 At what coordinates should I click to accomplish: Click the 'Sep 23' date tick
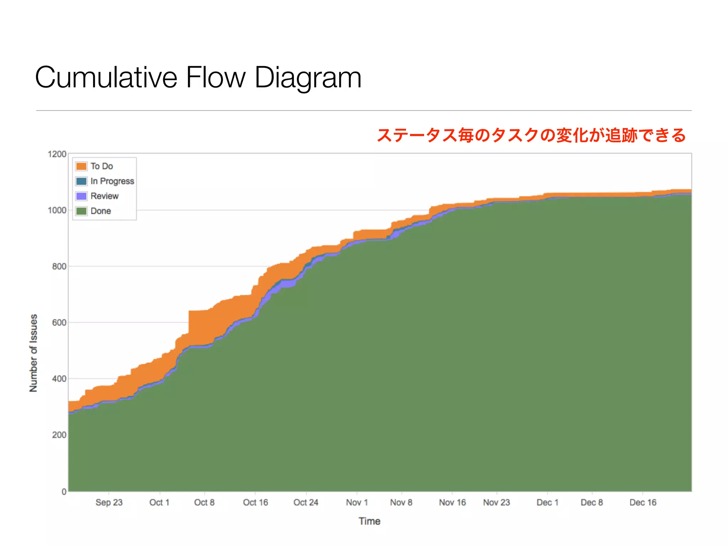[x=109, y=503]
